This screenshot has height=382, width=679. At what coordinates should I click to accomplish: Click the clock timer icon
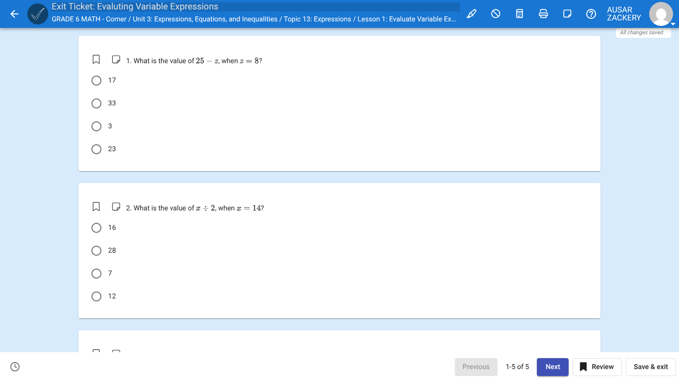pos(15,367)
